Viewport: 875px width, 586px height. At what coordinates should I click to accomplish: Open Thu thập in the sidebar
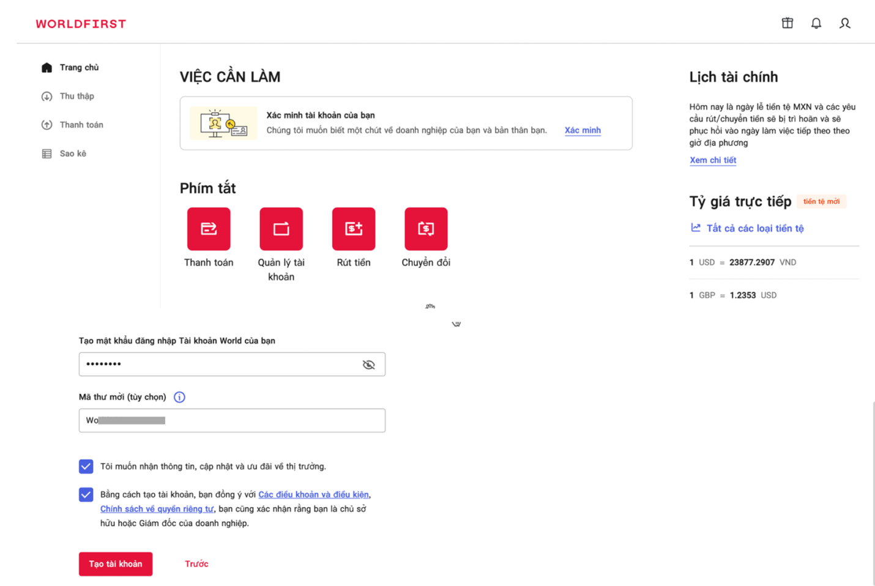pyautogui.click(x=76, y=96)
